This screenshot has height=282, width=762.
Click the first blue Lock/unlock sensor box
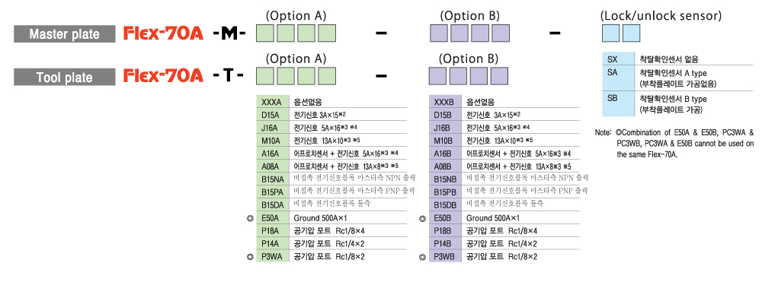point(611,33)
